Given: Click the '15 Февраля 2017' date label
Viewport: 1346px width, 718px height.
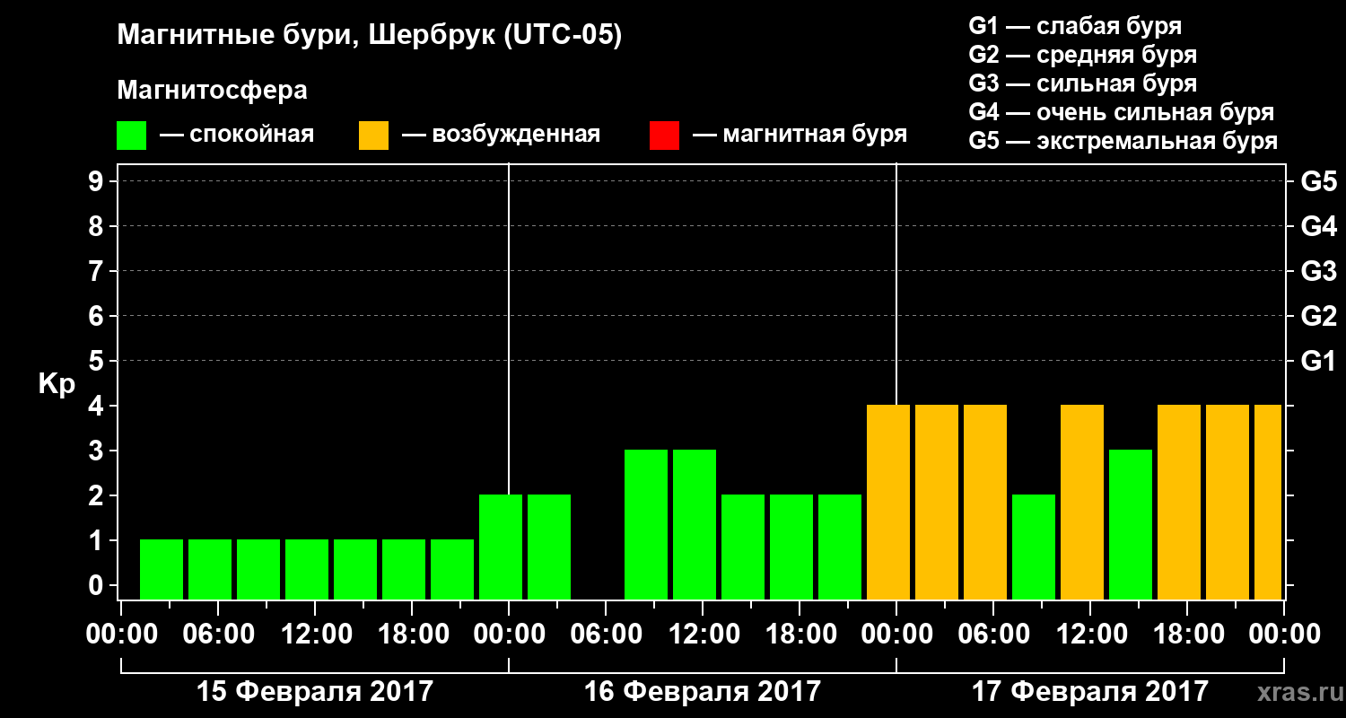Looking at the screenshot, I should (x=315, y=692).
